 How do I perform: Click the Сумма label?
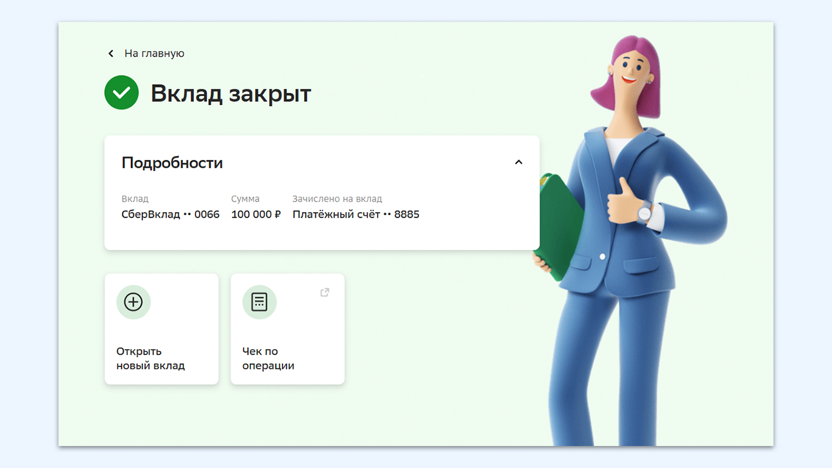coord(245,199)
